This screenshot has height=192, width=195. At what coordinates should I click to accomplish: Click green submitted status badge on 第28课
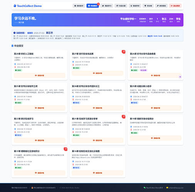18,70
